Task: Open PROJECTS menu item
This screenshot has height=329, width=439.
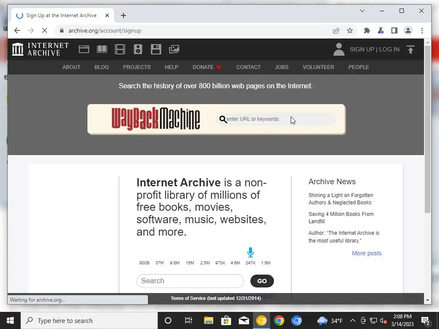Action: coord(137,67)
